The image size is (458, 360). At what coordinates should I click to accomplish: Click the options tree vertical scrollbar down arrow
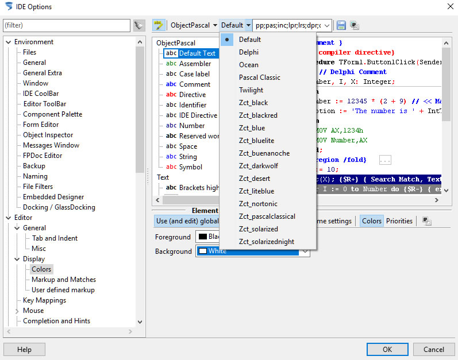(x=140, y=322)
